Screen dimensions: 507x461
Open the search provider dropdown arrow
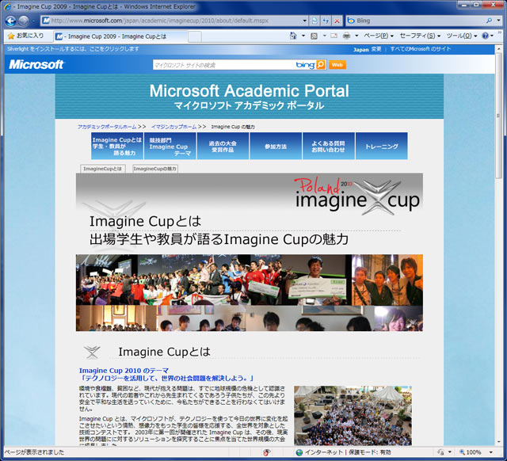(499, 21)
